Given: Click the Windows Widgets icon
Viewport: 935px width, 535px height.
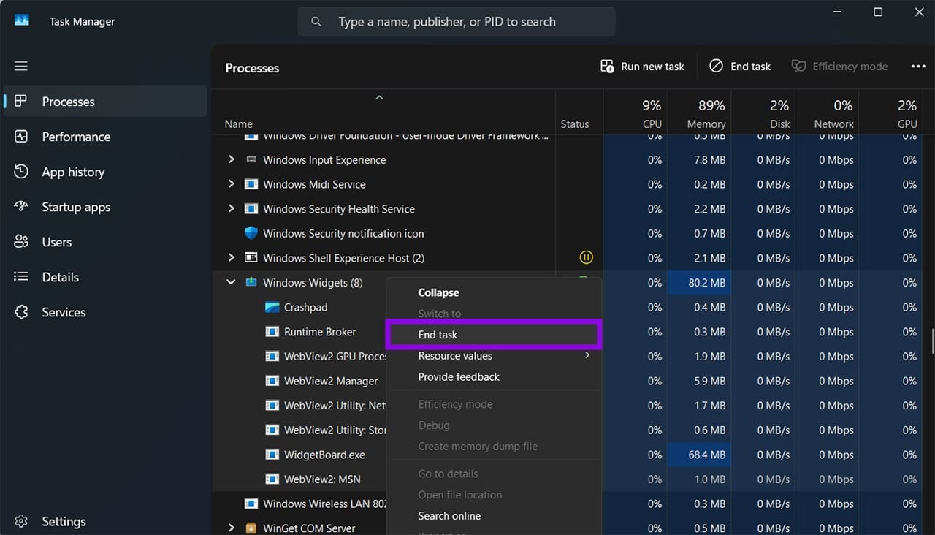Looking at the screenshot, I should click(251, 282).
